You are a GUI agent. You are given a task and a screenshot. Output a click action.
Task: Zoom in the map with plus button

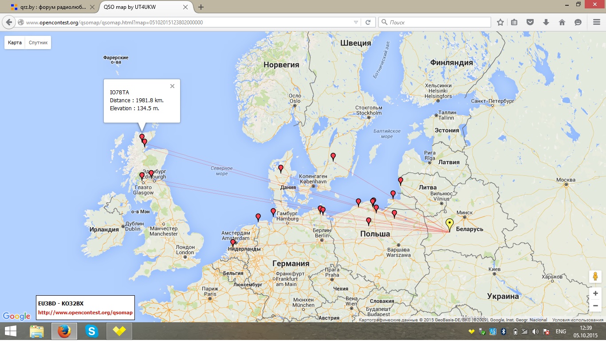pyautogui.click(x=595, y=293)
